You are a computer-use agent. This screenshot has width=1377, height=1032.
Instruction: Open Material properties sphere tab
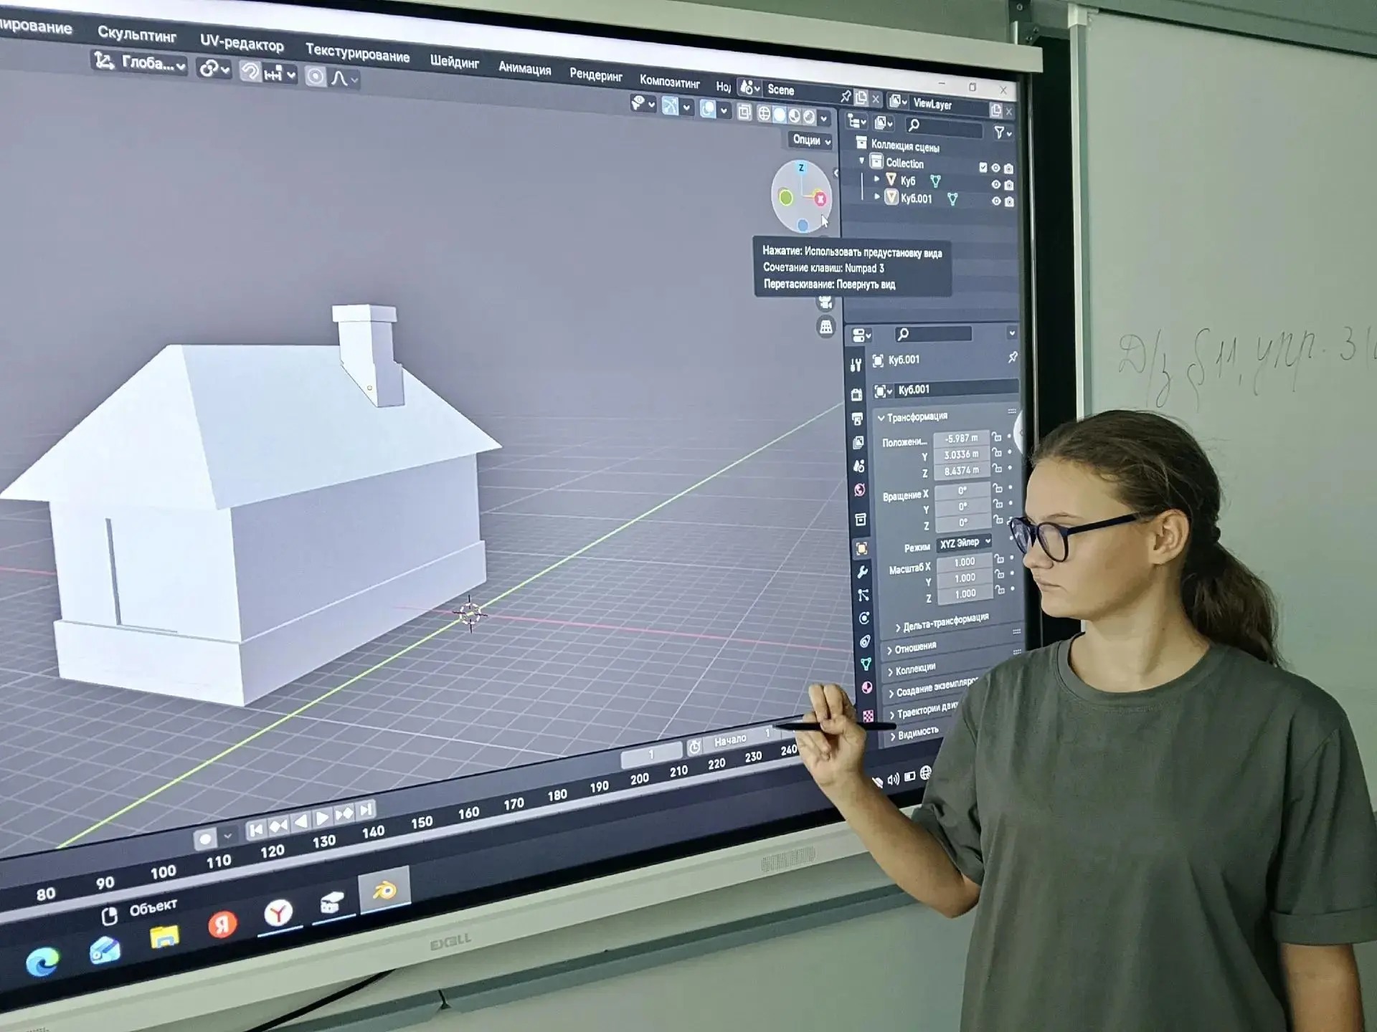866,688
